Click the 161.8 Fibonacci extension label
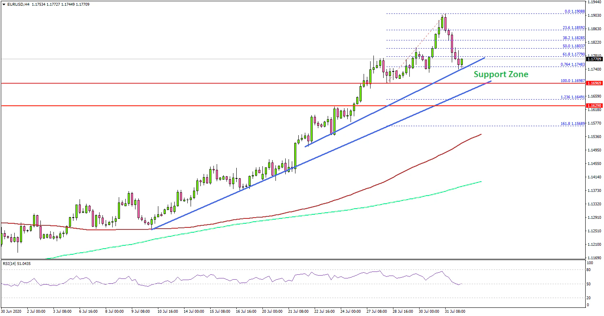Image resolution: width=604 pixels, height=316 pixels. pyautogui.click(x=573, y=124)
